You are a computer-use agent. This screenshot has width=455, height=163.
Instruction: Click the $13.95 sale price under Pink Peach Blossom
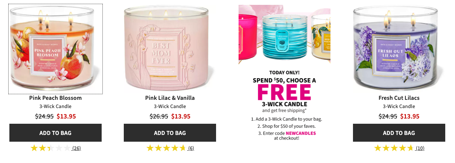66,116
